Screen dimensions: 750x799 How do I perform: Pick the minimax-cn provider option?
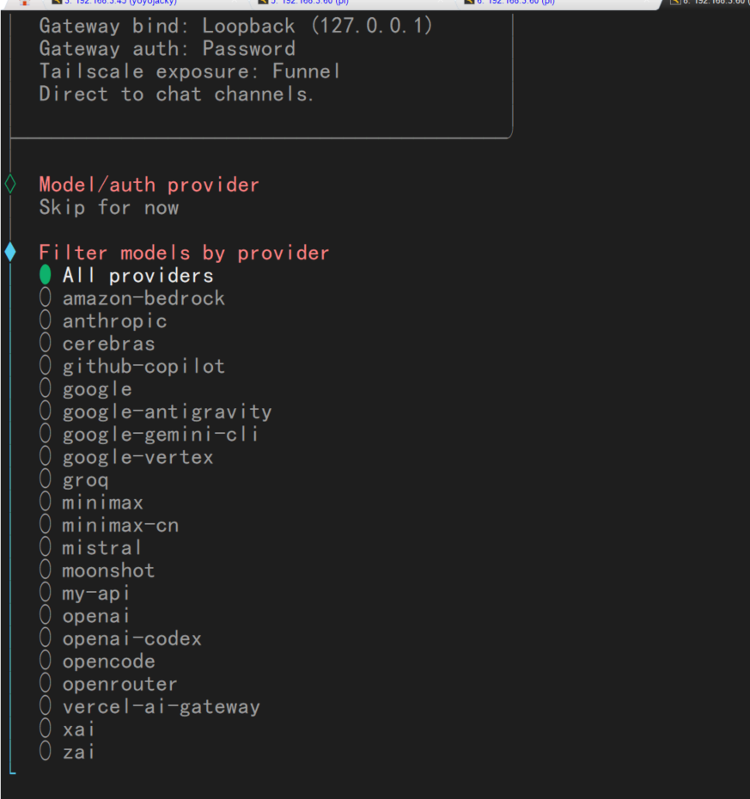coord(109,525)
